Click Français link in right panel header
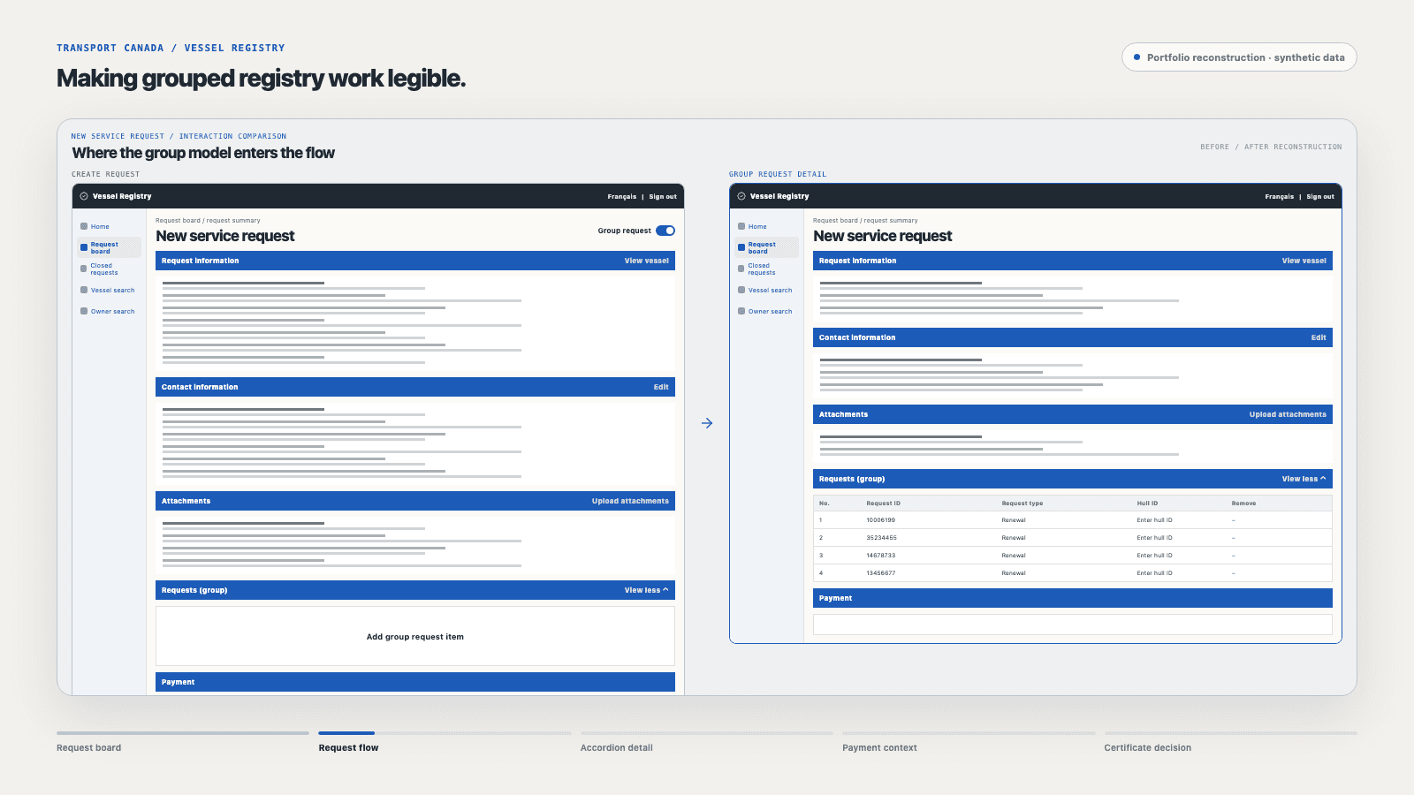The width and height of the screenshot is (1414, 795). 1280,197
